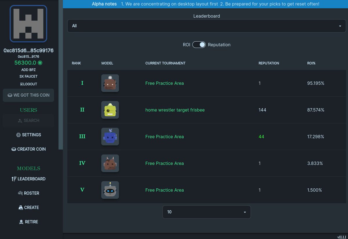Screen dimensions: 348x239
Task: Click the wallet address 0xc815d6...85c99176
Action: 28,50
